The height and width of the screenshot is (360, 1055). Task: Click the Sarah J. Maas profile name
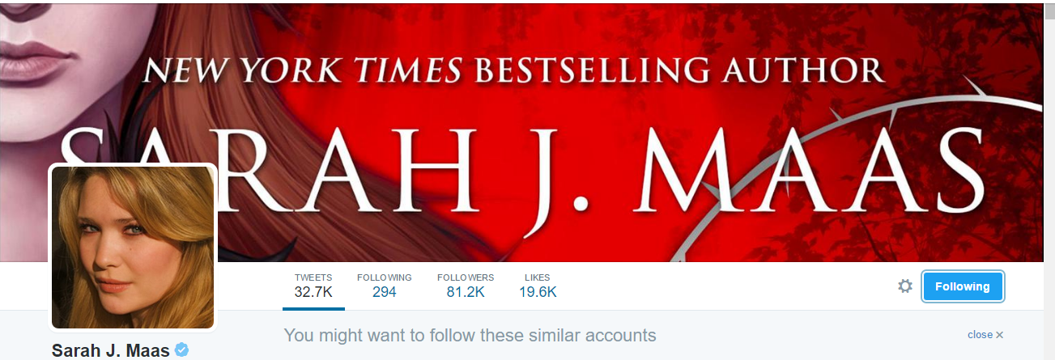click(111, 350)
